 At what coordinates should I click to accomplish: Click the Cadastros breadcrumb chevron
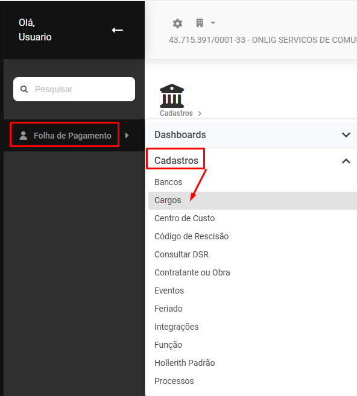200,113
